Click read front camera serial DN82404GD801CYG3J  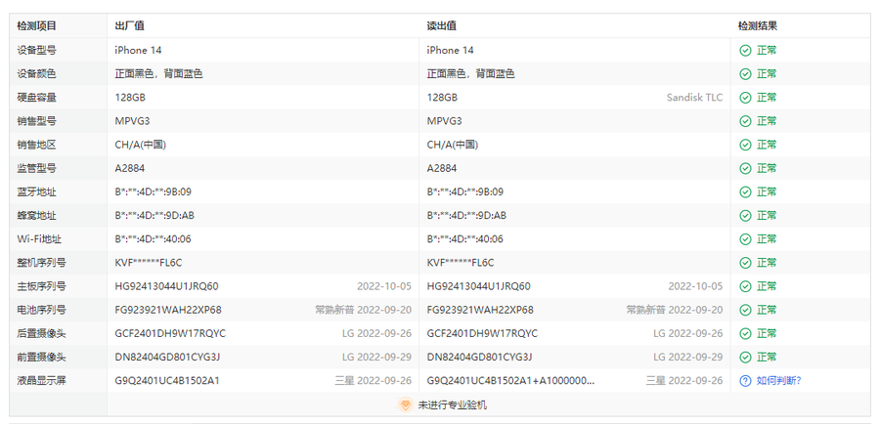click(479, 357)
